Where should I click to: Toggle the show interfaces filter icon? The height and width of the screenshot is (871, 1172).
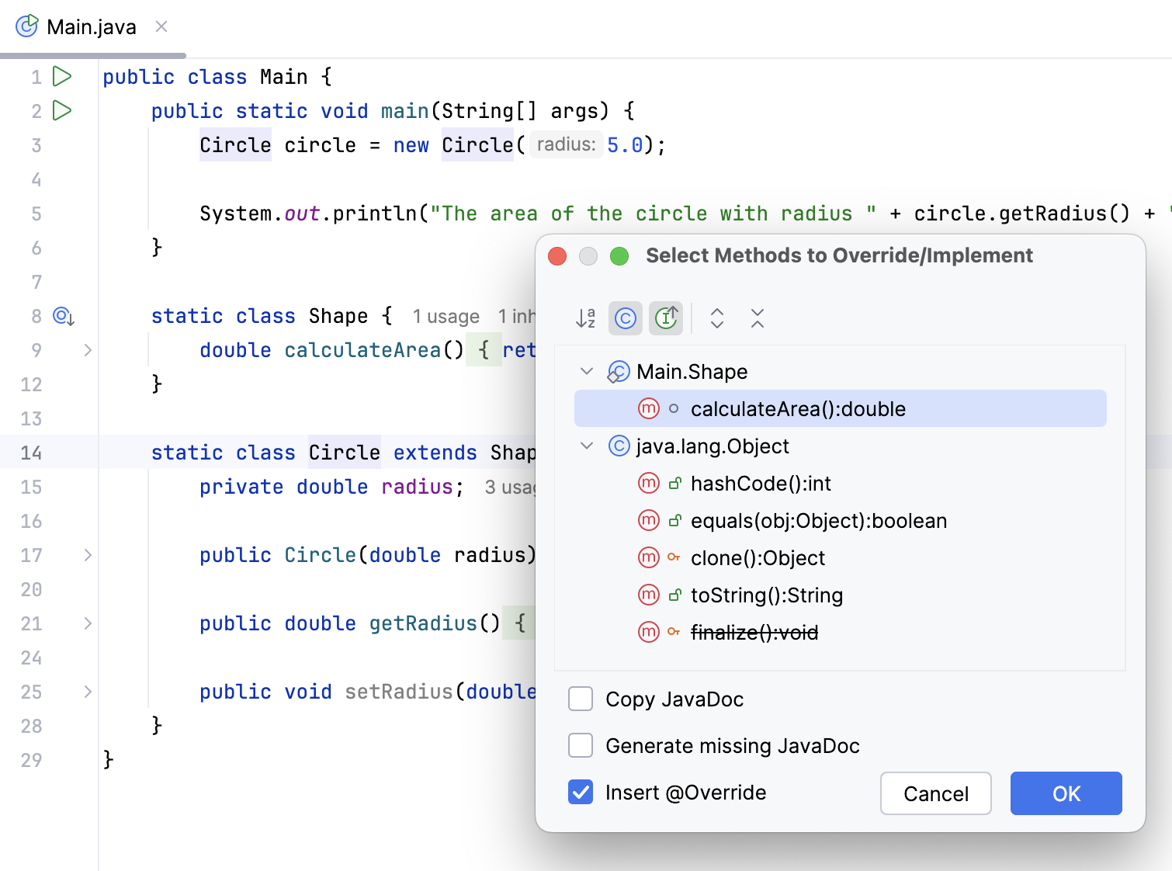[x=666, y=318]
